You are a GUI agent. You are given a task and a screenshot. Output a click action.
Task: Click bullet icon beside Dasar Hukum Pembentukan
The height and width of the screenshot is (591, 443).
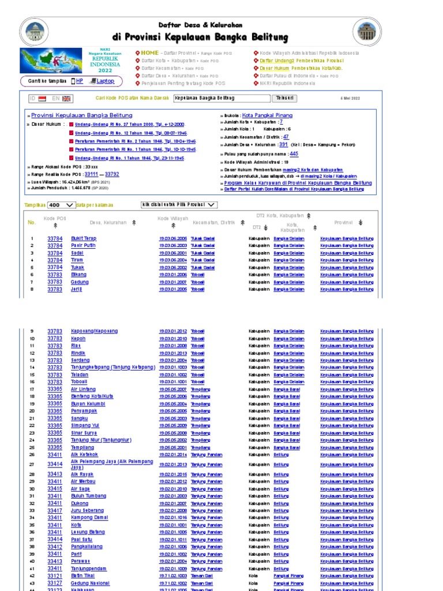click(256, 68)
